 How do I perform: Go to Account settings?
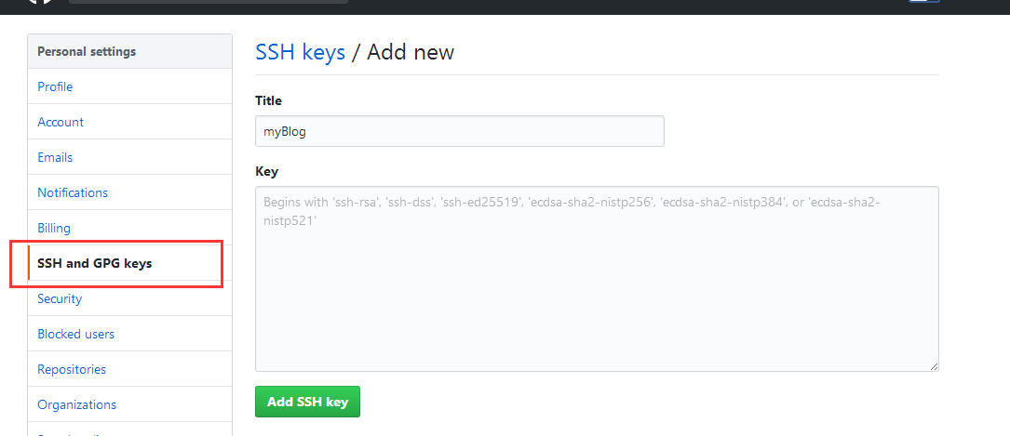coord(61,122)
